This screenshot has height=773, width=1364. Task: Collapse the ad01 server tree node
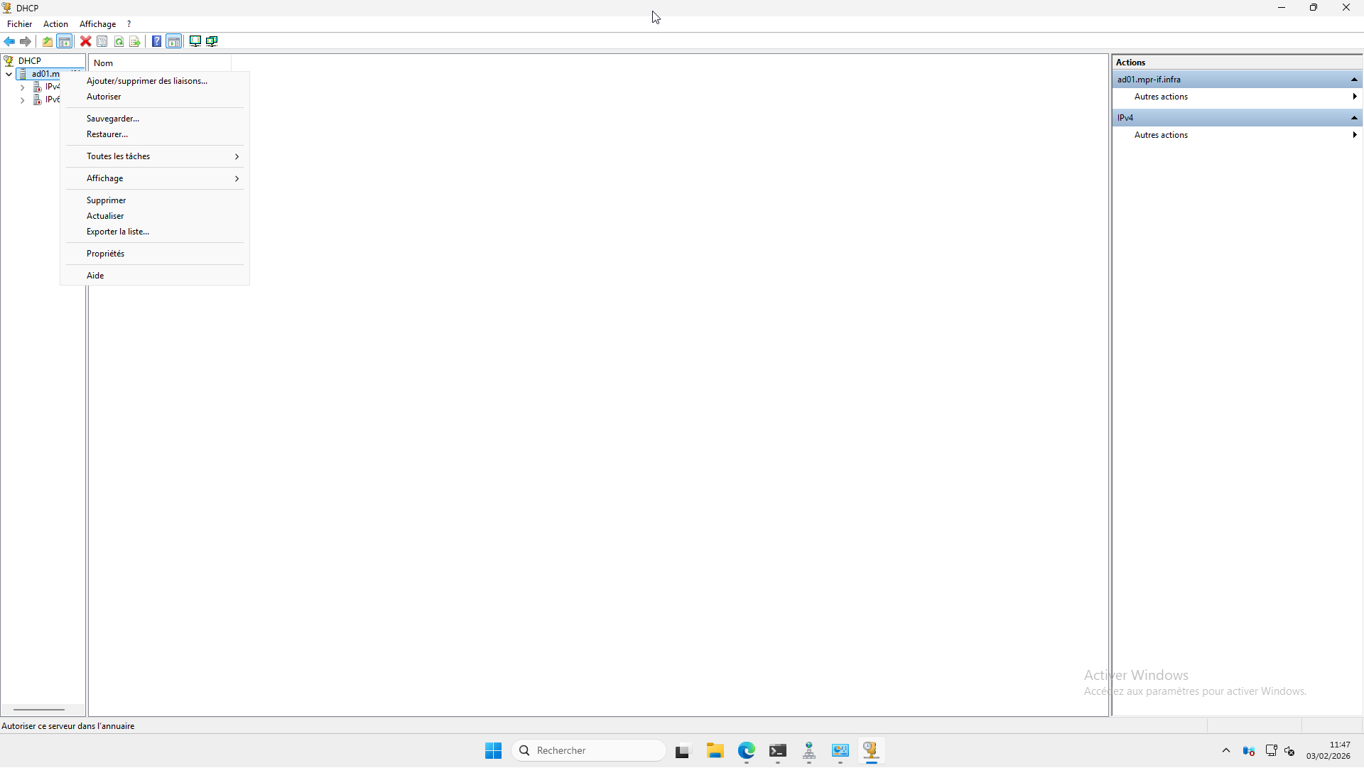9,74
